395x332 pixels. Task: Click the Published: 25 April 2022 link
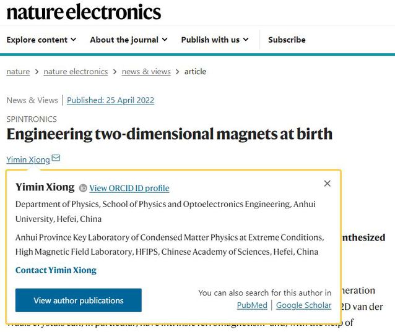click(110, 100)
